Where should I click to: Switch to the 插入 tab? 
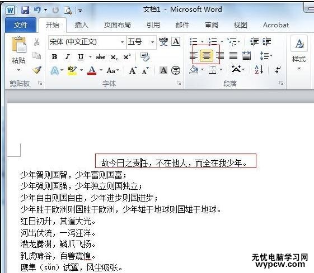[x=81, y=25]
